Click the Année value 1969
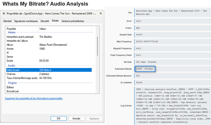 [42, 49]
